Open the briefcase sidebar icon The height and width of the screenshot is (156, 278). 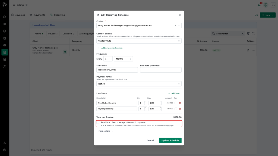(x=5, y=45)
